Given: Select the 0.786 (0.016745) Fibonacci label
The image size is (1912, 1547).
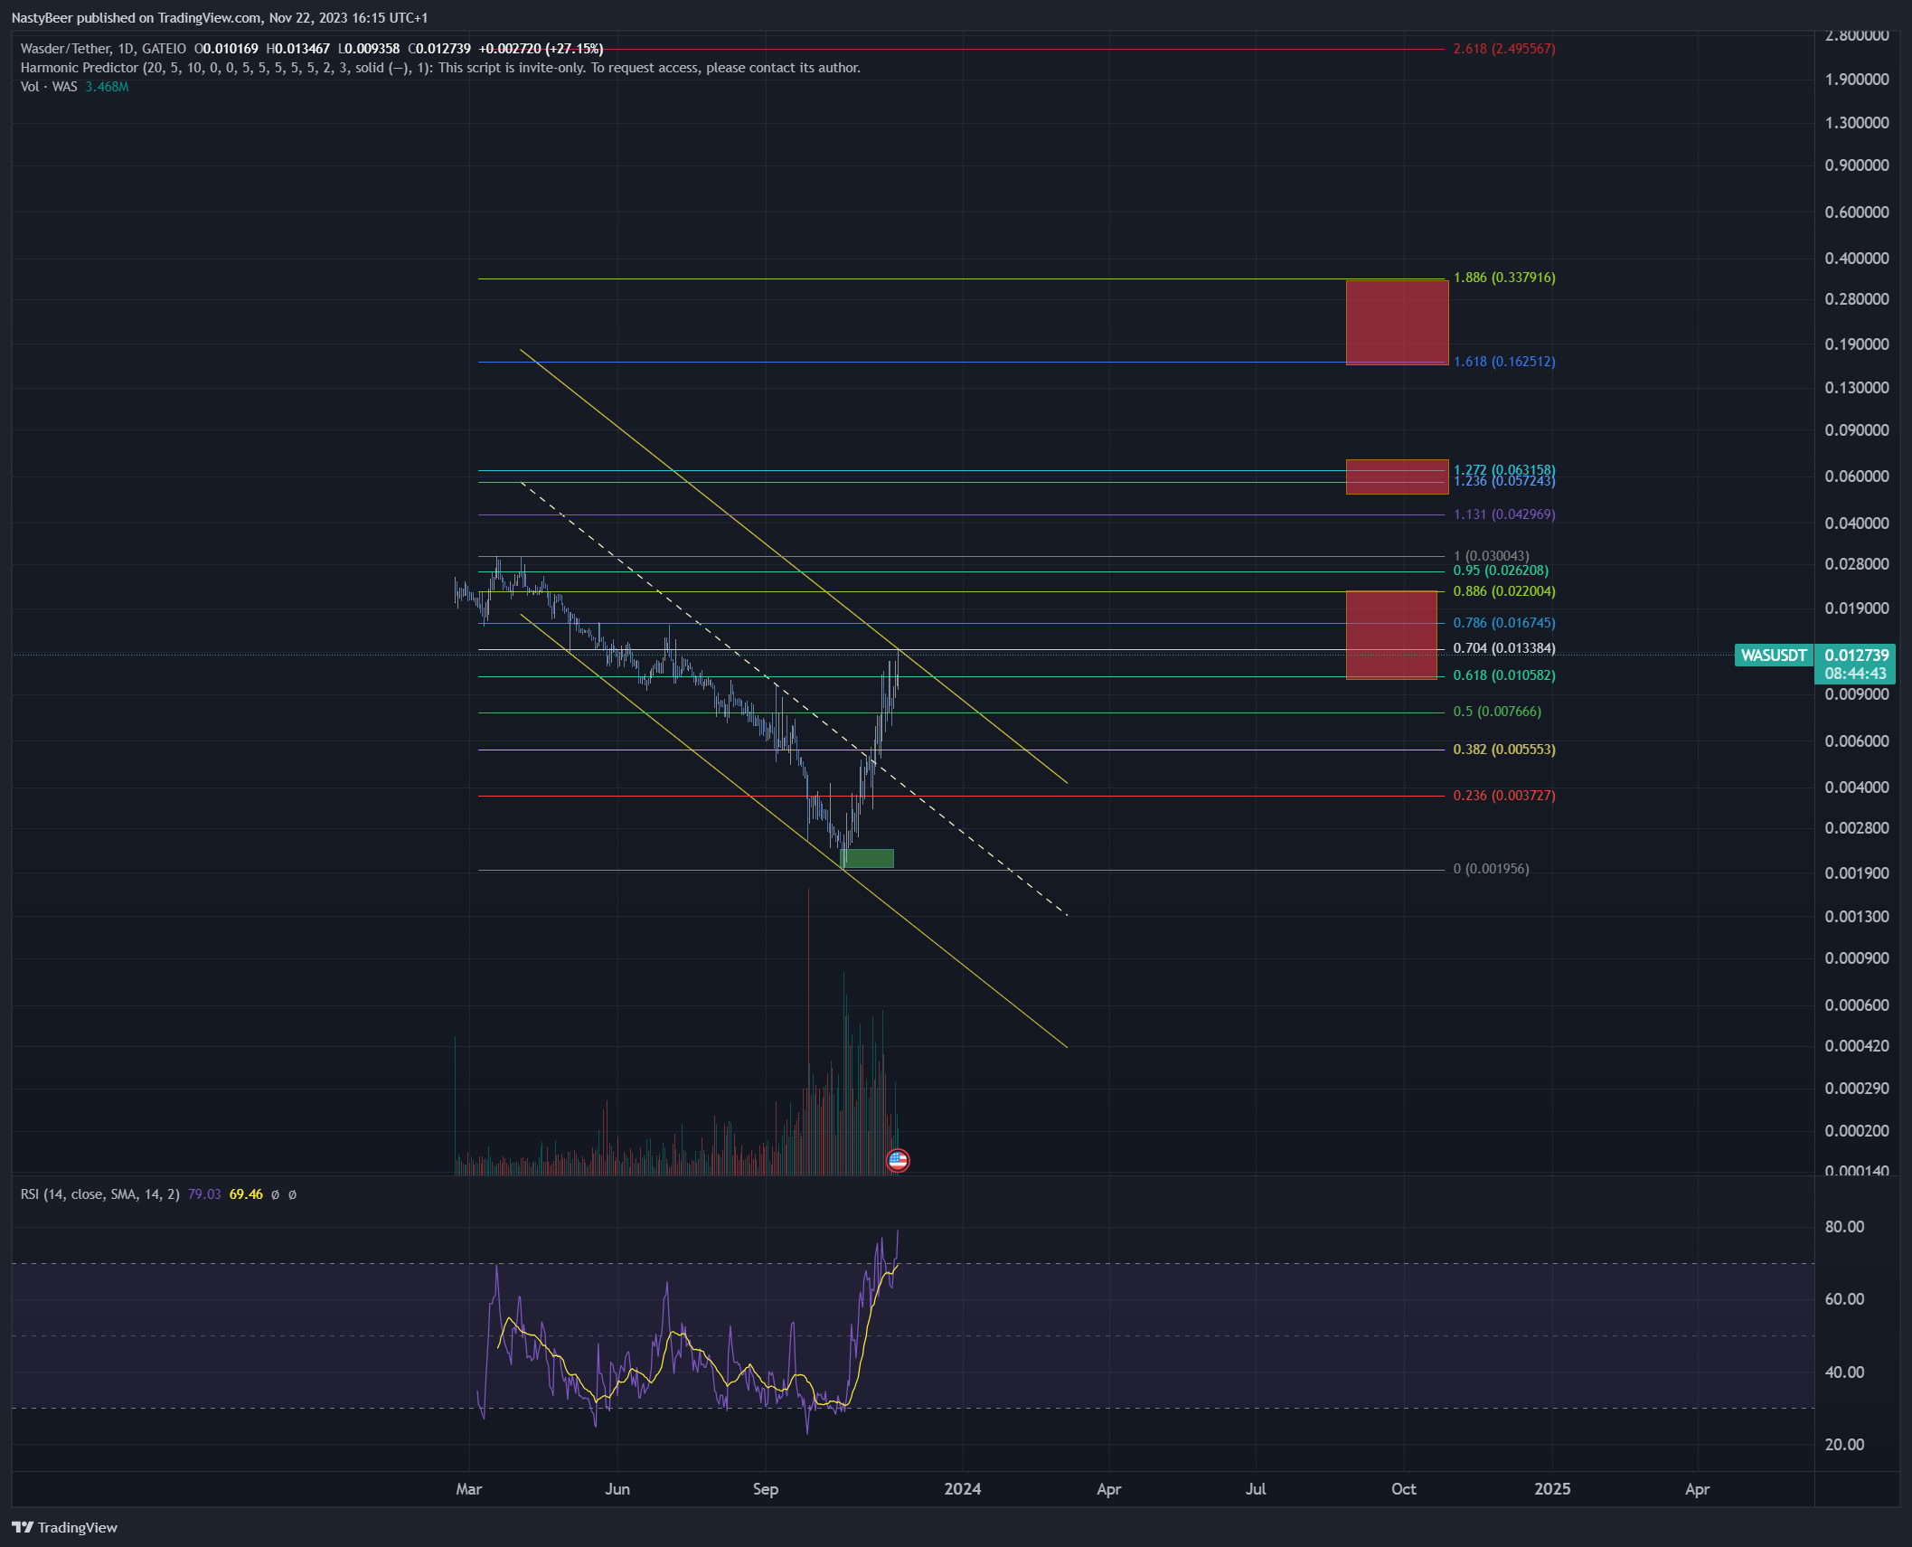Looking at the screenshot, I should tap(1504, 623).
